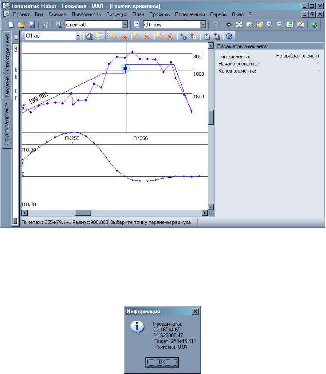
Task: Select the blue square radius change node
Action: [x=125, y=68]
